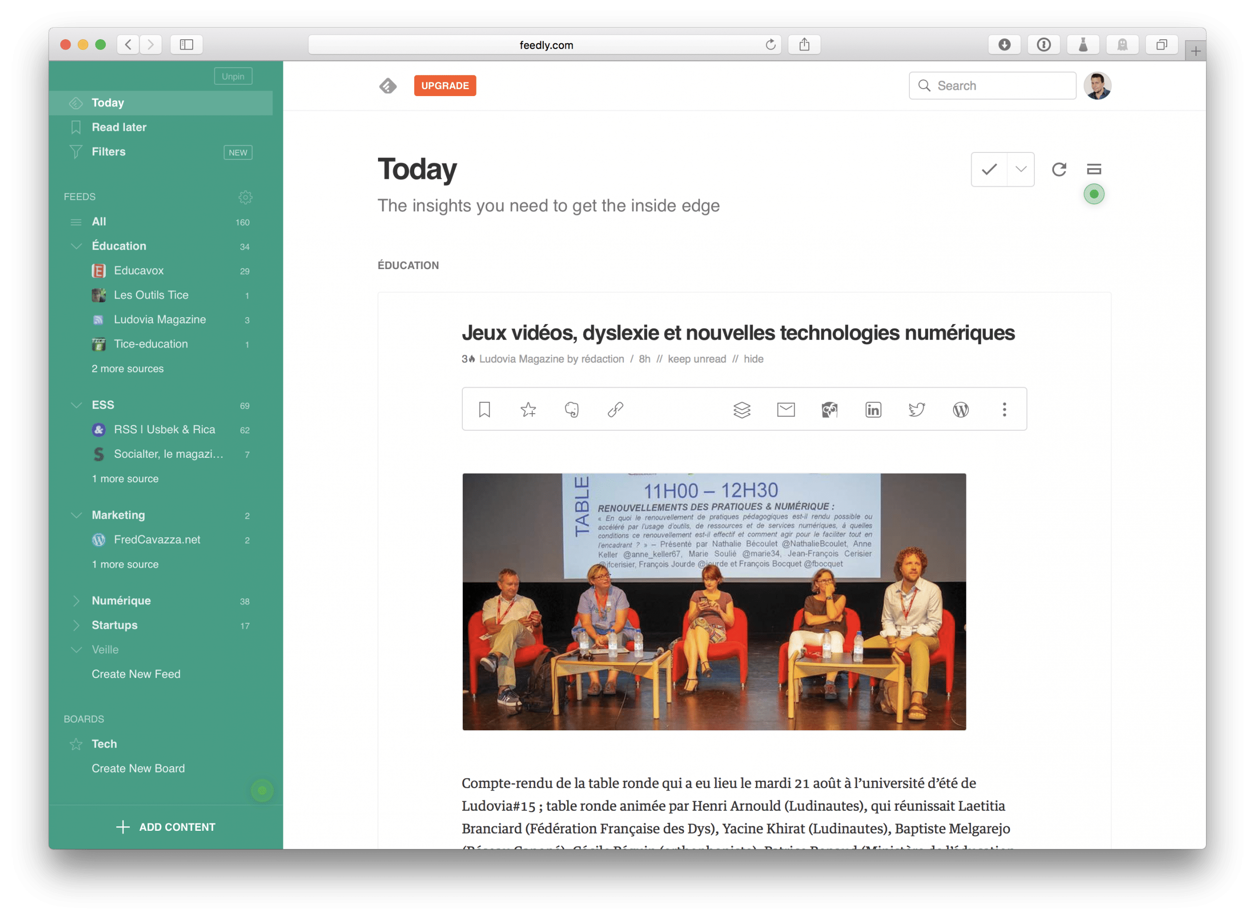Tweet the article using the Twitter icon
The height and width of the screenshot is (919, 1255).
(916, 409)
